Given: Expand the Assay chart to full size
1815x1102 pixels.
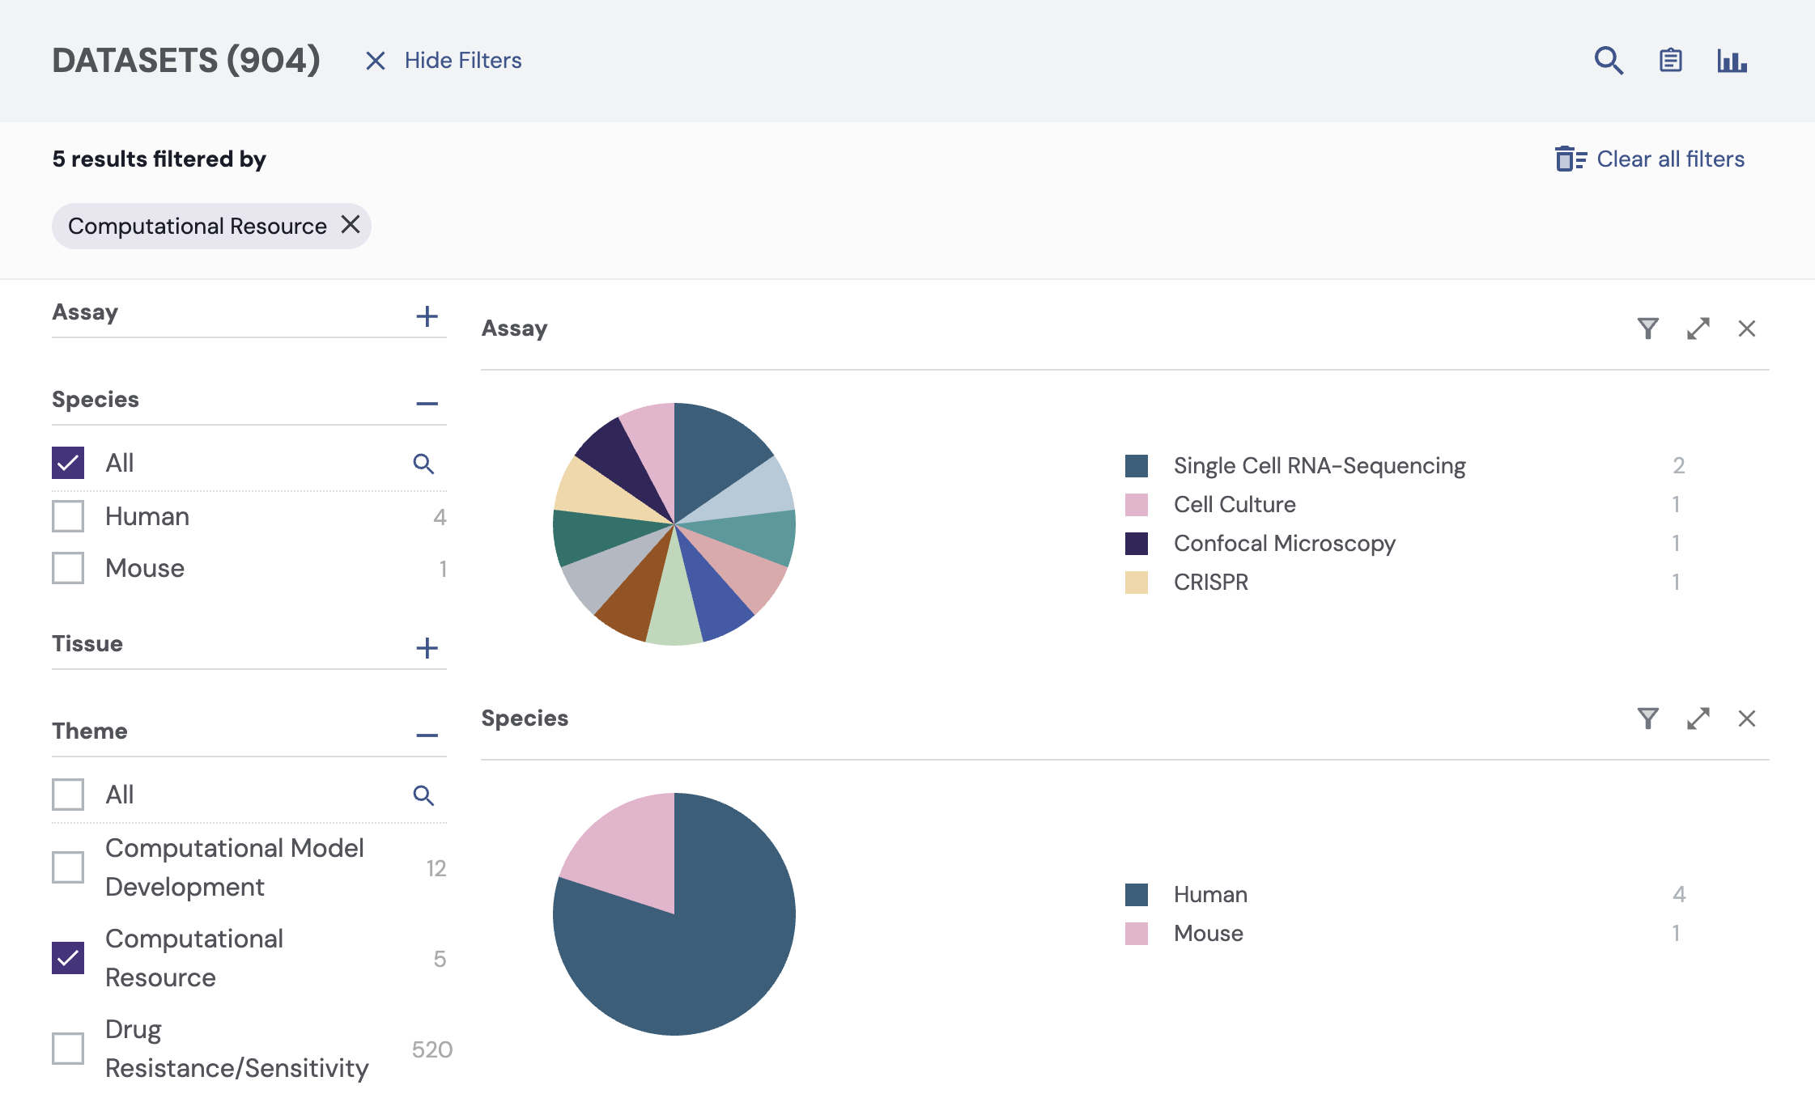Looking at the screenshot, I should pos(1698,328).
